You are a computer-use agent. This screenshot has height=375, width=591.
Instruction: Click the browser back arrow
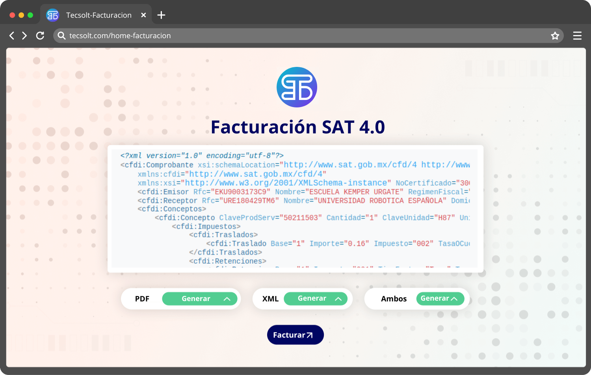tap(12, 36)
